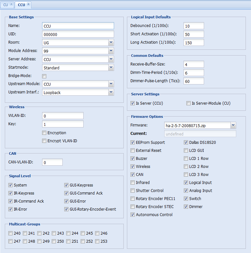Uncheck IR-Keypress signal level
The width and height of the screenshot is (251, 253).
pos(11,193)
